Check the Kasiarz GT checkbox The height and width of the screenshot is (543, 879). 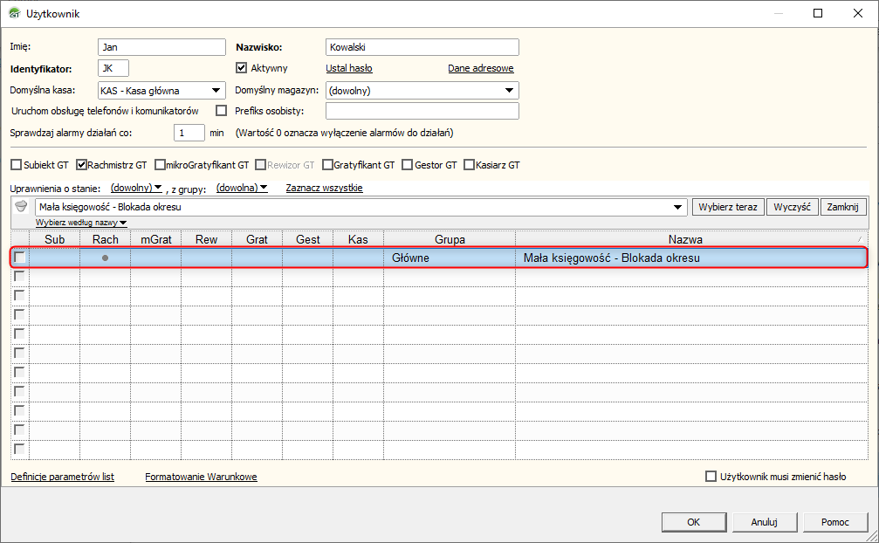pos(470,165)
